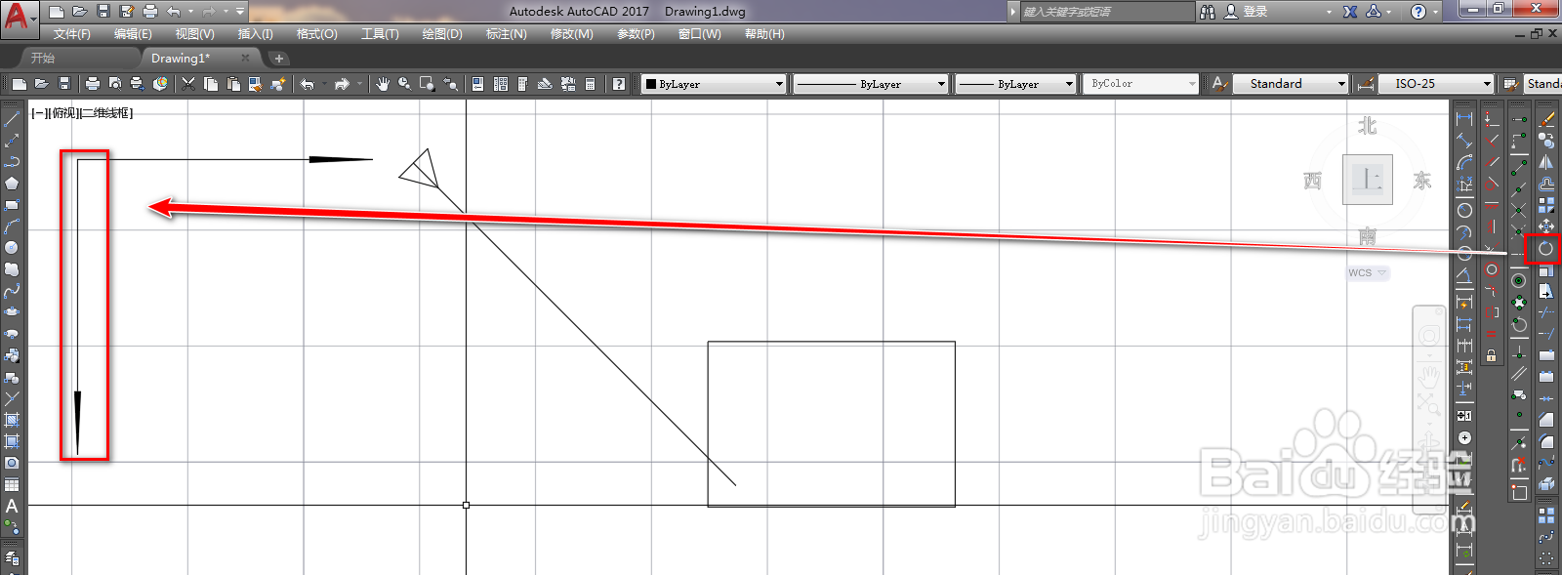This screenshot has width=1562, height=575.
Task: Switch to the 开始 tab
Action: (42, 59)
